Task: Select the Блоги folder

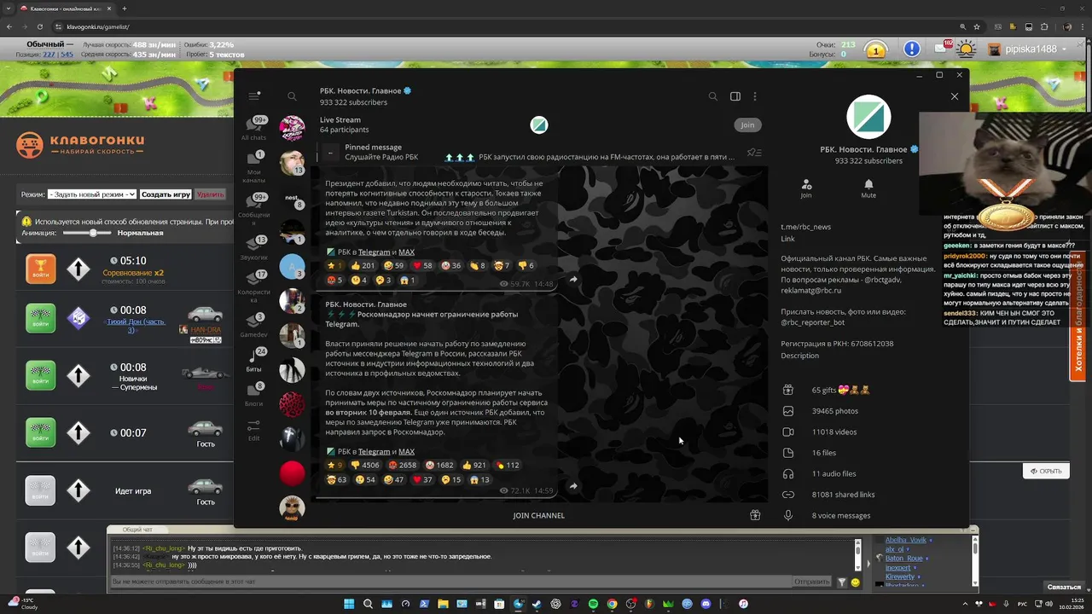Action: click(253, 395)
